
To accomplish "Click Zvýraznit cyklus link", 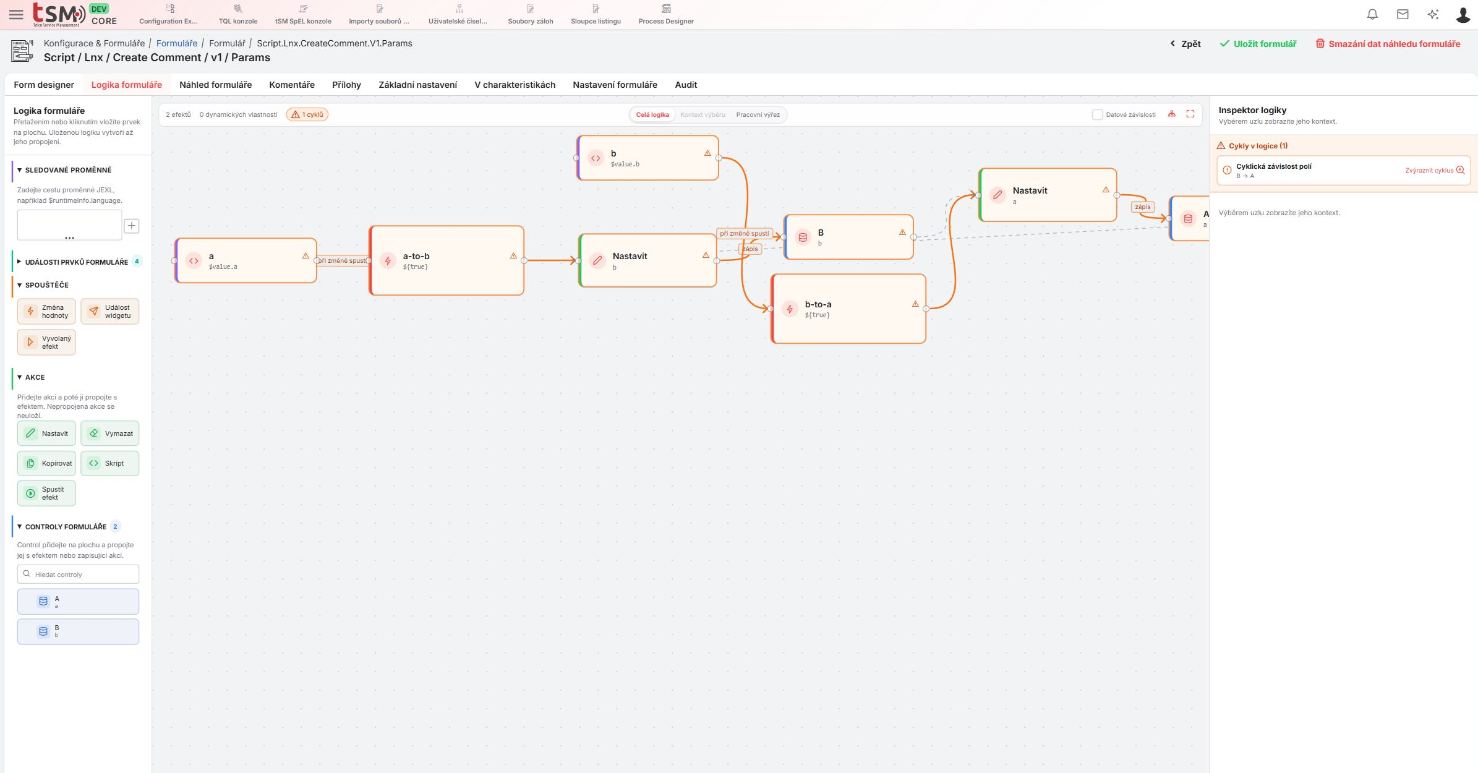I will coord(1435,170).
